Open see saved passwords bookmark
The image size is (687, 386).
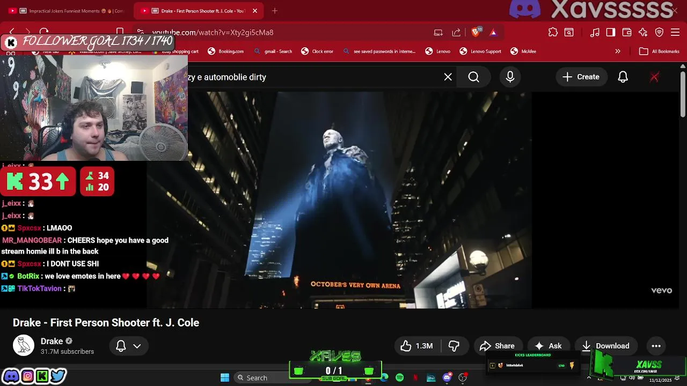coord(379,51)
